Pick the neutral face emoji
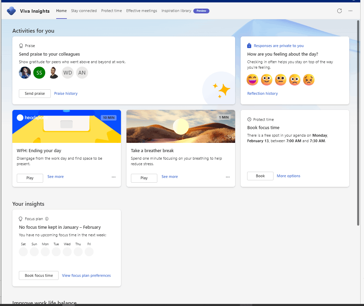Screen dimensions: 364x306 click(281, 80)
